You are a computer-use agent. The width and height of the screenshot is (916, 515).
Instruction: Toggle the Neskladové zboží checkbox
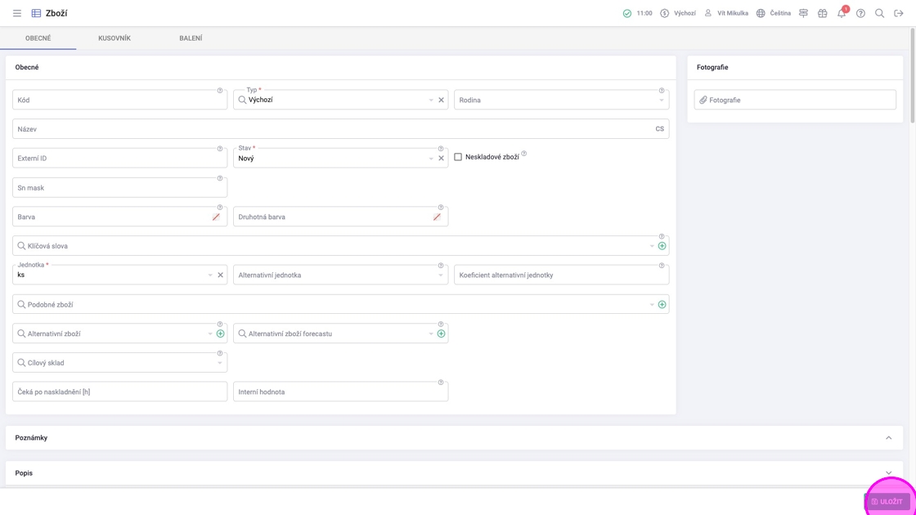click(458, 157)
